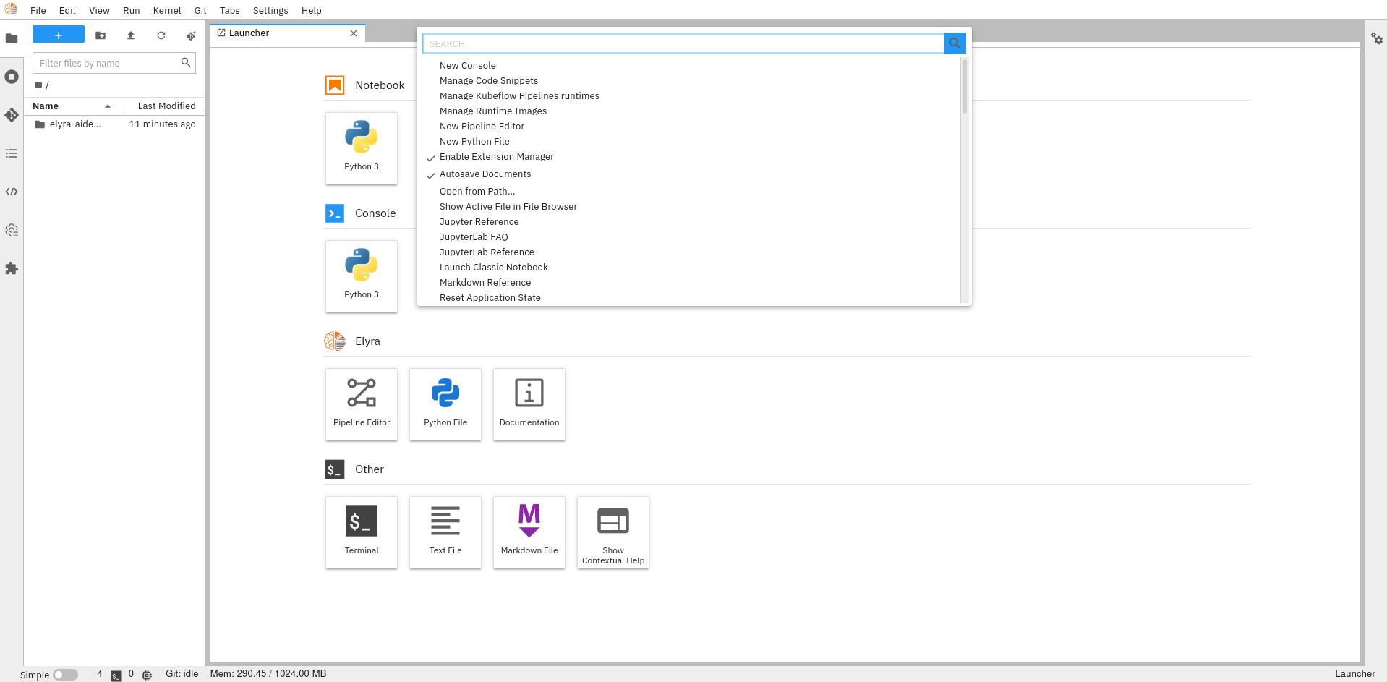
Task: Click the memory usage status item
Action: [268, 674]
